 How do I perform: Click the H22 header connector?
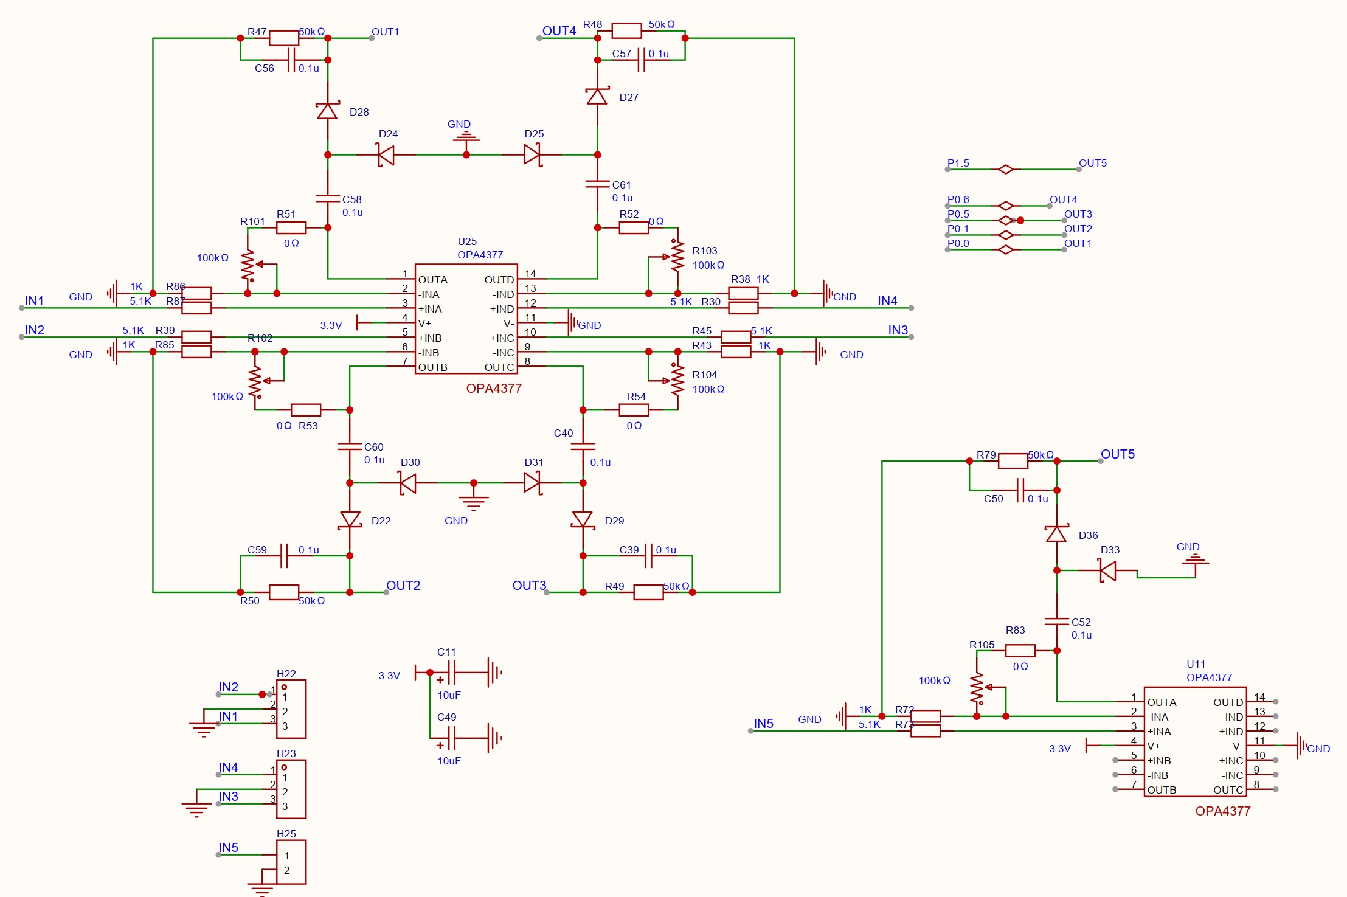(x=291, y=709)
